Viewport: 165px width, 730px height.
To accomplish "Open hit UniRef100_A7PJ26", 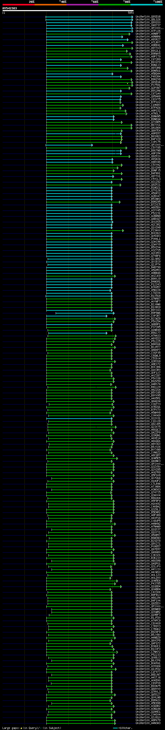I will point(148,31).
